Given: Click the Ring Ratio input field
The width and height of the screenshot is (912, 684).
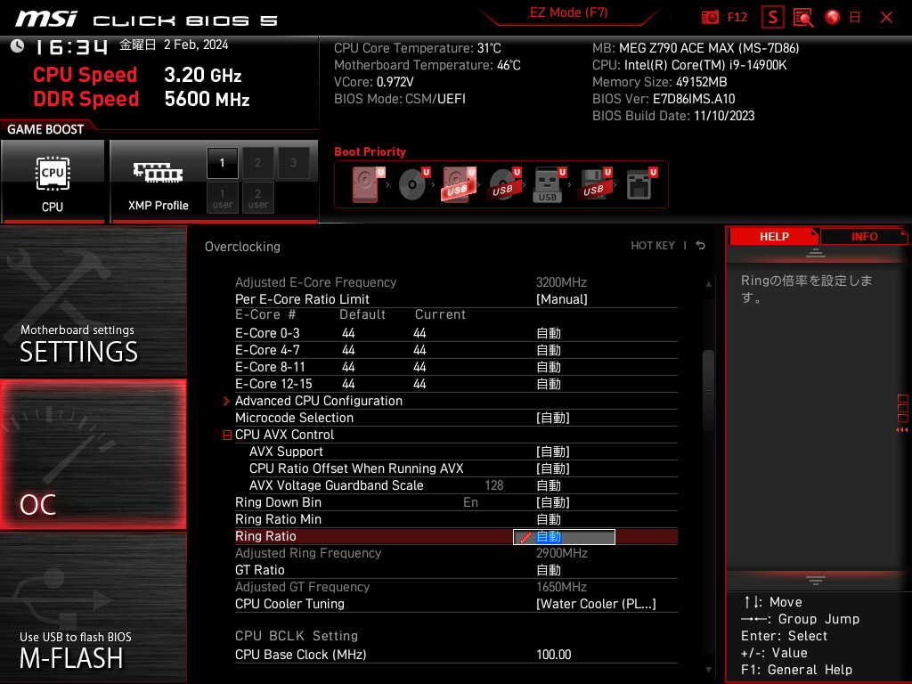Looking at the screenshot, I should pos(564,537).
